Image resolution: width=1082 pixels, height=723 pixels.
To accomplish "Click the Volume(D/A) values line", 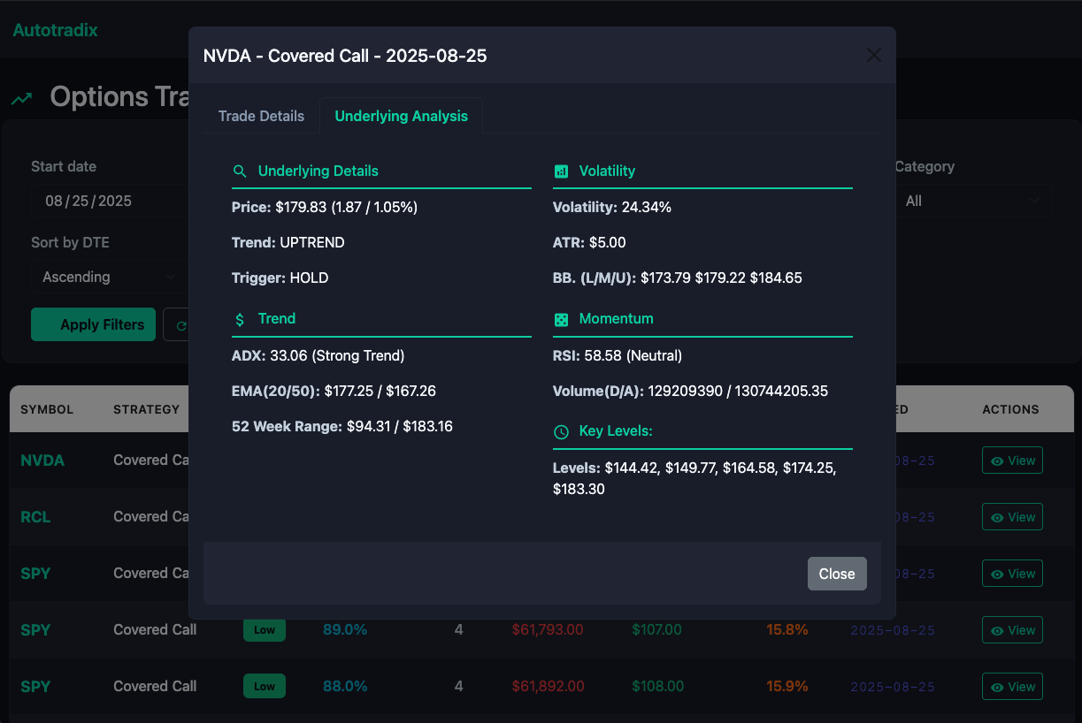I will (691, 391).
